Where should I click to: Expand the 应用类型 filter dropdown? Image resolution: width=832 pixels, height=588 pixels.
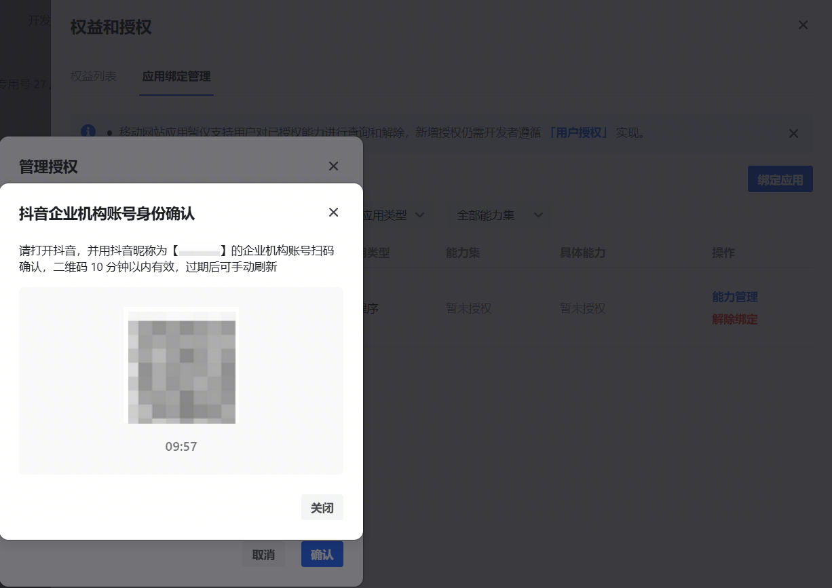[x=394, y=215]
